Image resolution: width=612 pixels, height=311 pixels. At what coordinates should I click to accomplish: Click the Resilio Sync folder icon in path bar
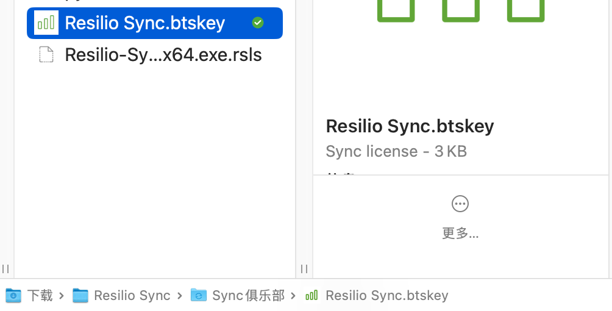80,295
